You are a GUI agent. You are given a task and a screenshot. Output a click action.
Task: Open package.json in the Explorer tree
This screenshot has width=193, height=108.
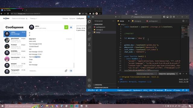(104, 27)
